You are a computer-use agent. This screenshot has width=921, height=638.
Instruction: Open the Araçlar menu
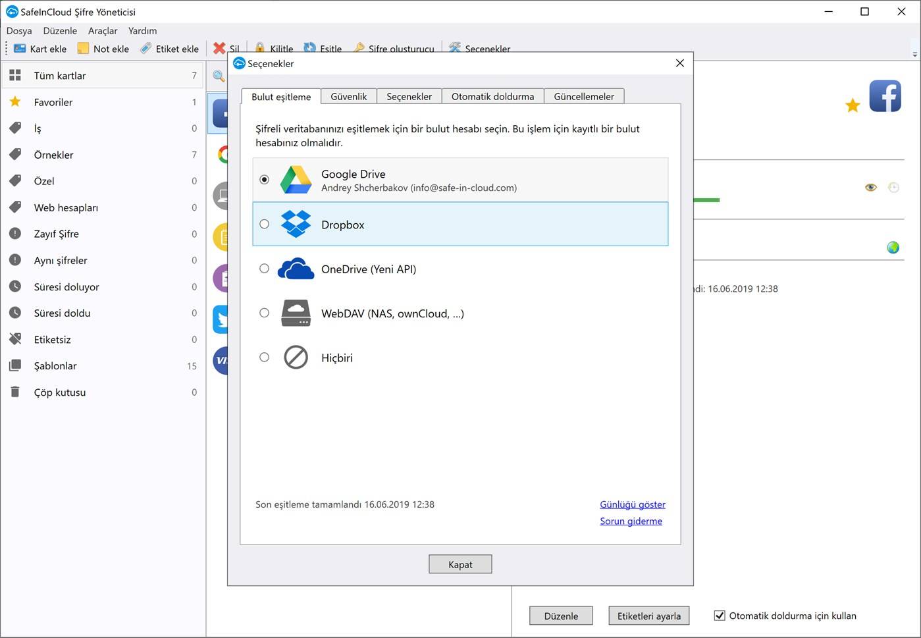103,31
